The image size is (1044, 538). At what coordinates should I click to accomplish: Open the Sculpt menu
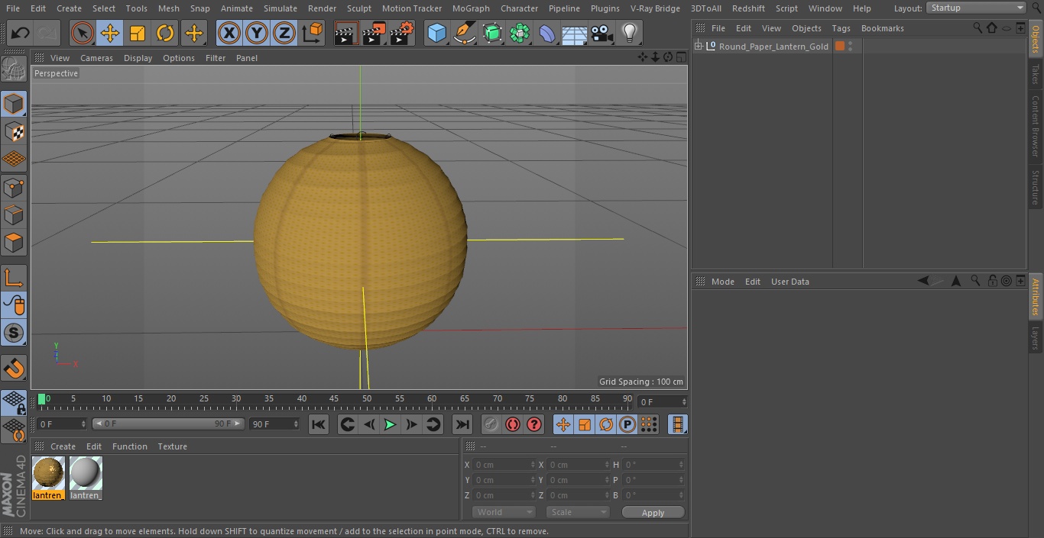click(359, 8)
